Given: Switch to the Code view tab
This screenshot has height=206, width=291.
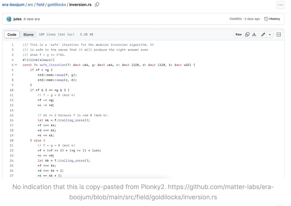Looking at the screenshot, I should pos(12,35).
